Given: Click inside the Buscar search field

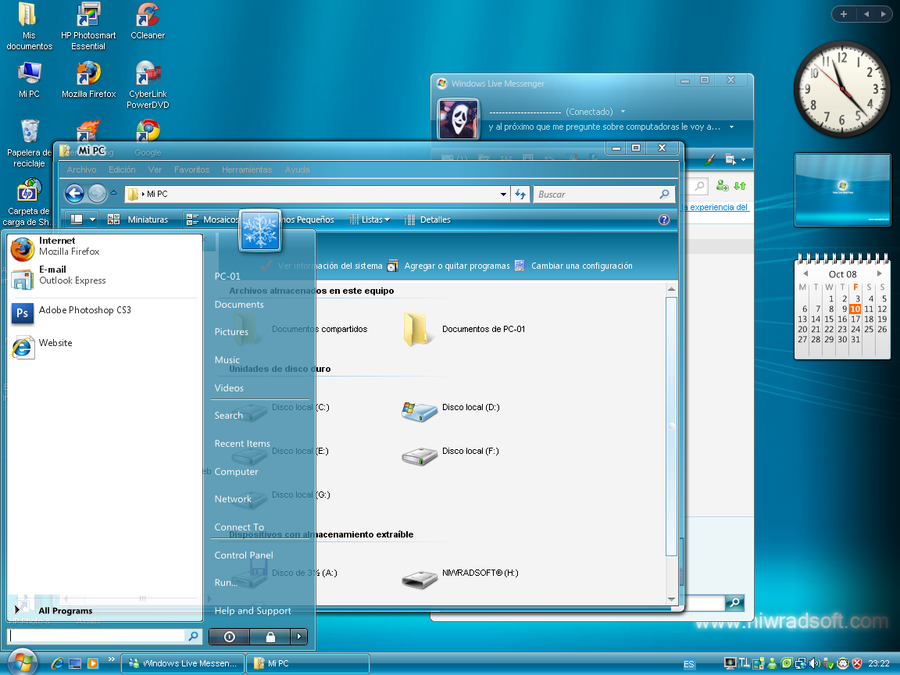Looking at the screenshot, I should click(602, 194).
